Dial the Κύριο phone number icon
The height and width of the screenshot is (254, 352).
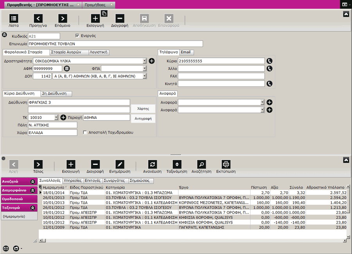(269, 61)
